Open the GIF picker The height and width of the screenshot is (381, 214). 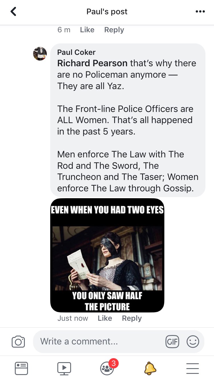click(x=172, y=342)
